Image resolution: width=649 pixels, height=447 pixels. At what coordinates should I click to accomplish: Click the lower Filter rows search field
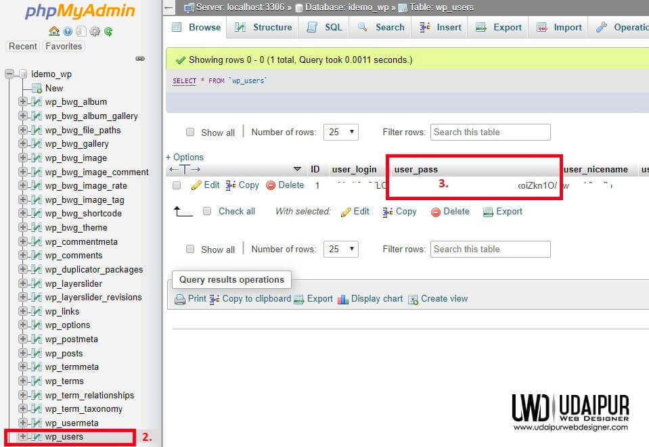(x=491, y=249)
